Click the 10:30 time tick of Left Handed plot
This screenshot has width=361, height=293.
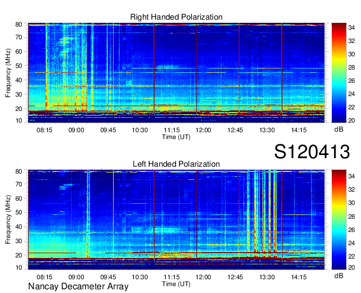coord(140,277)
